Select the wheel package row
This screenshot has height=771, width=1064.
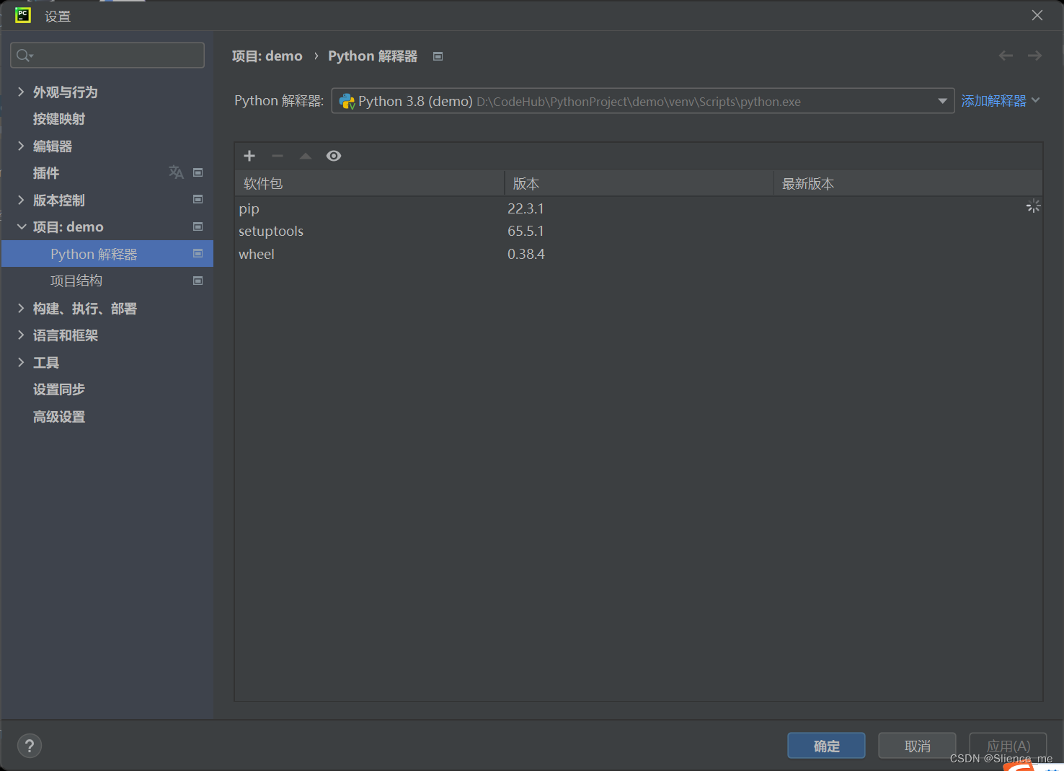pos(638,254)
